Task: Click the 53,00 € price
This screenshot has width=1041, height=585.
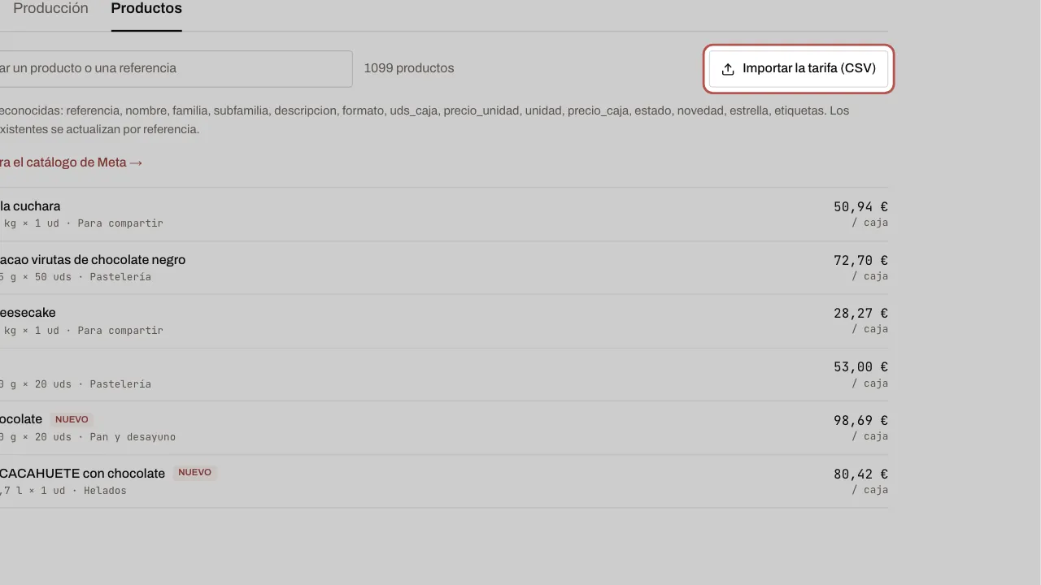Action: tap(860, 367)
